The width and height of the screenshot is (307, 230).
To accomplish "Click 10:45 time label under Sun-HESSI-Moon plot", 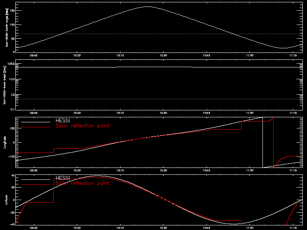I will tap(206, 113).
